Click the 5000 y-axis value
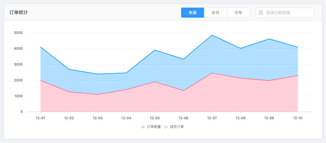The width and height of the screenshot is (326, 143). [18, 33]
